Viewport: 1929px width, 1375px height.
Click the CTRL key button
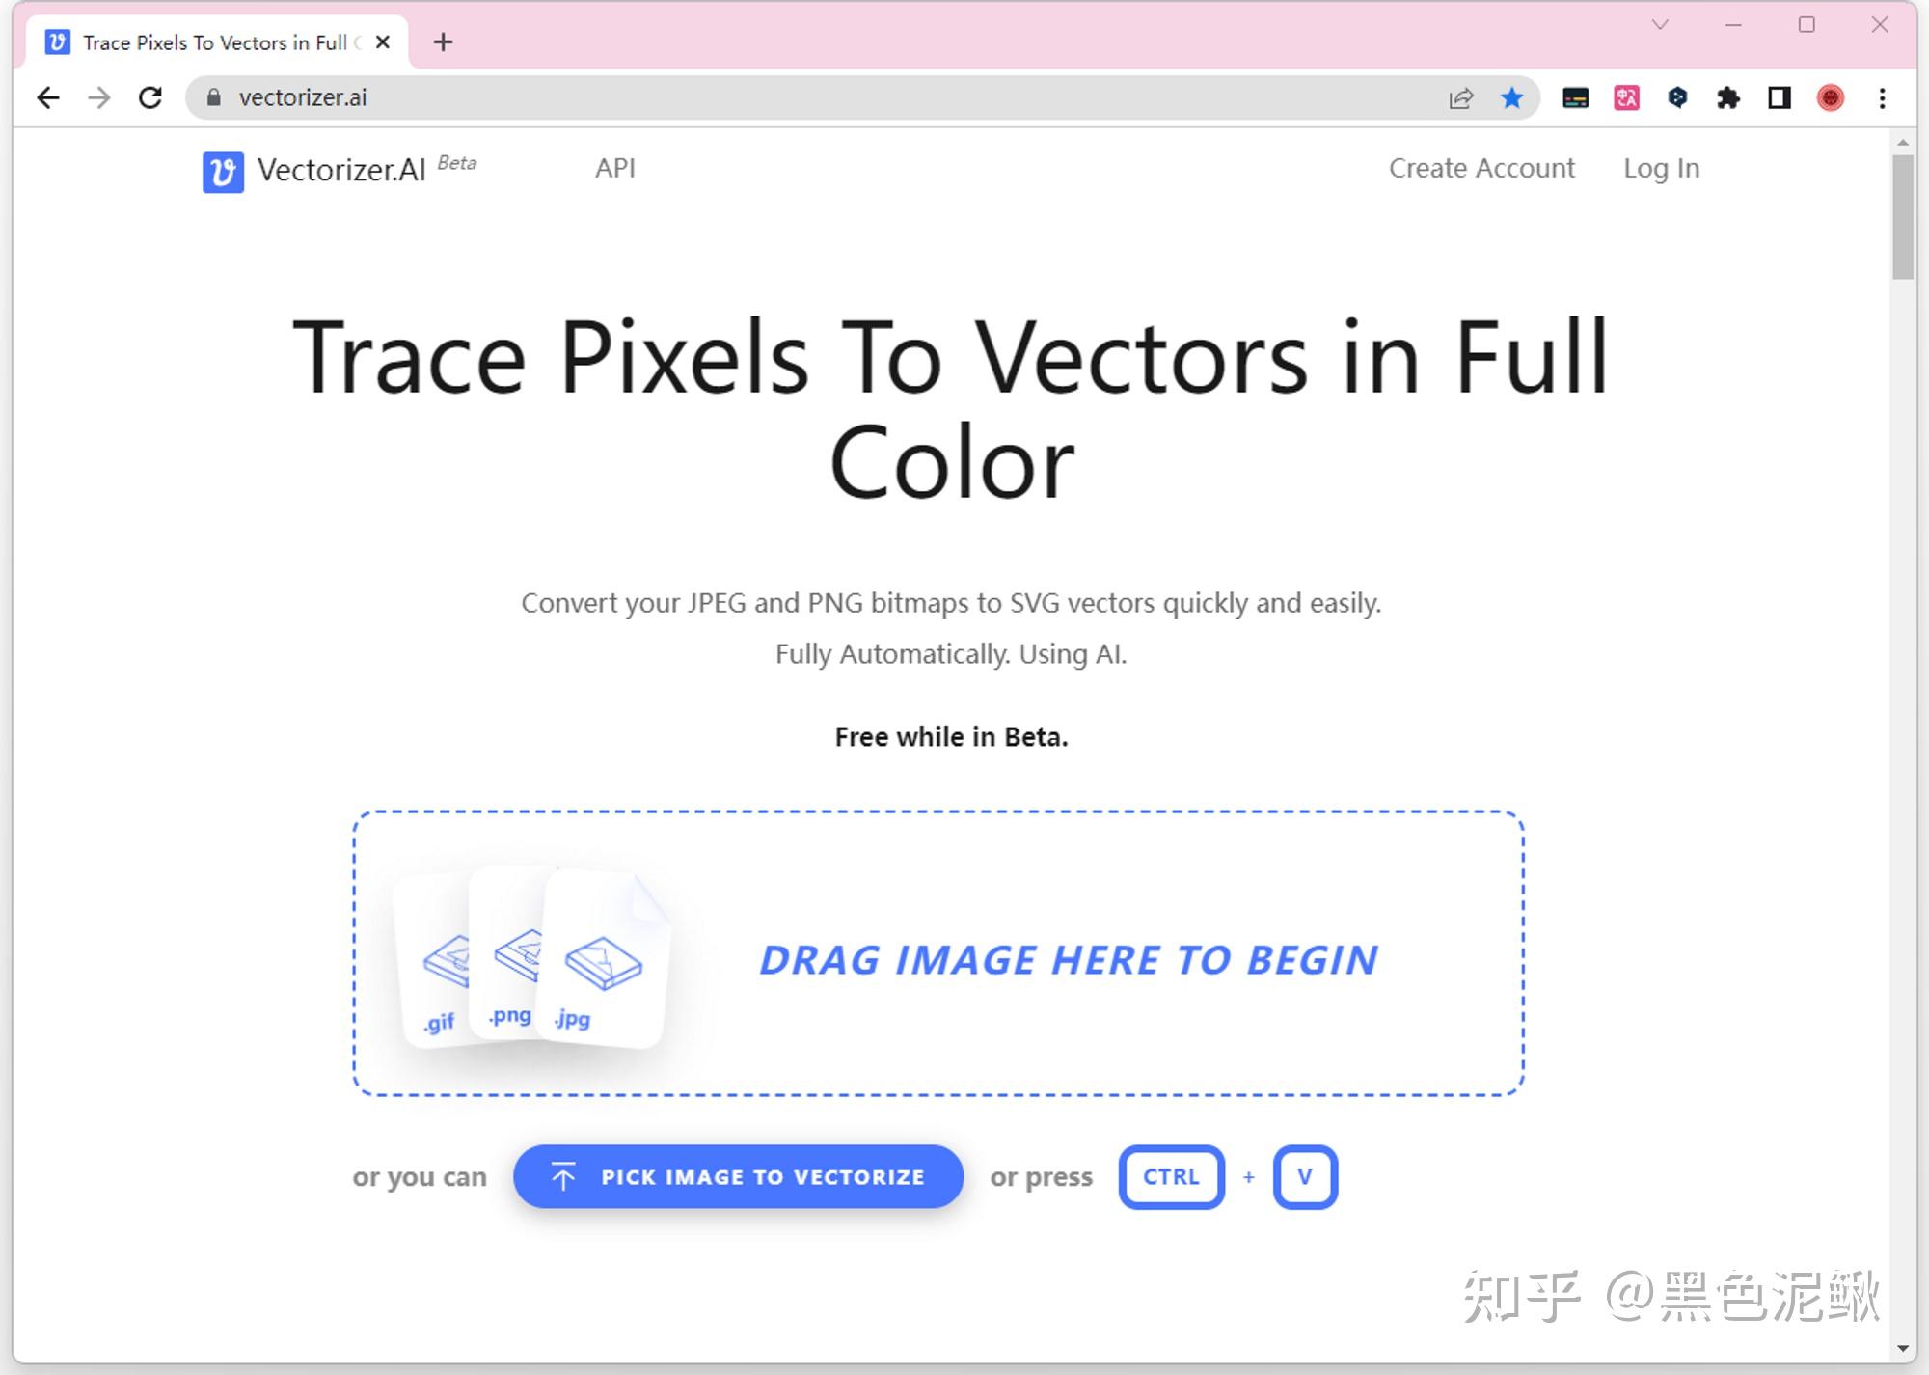coord(1172,1176)
